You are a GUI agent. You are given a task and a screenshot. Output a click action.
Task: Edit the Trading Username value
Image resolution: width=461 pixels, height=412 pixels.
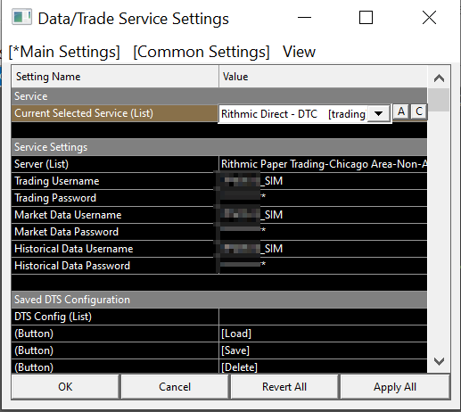pyautogui.click(x=323, y=181)
